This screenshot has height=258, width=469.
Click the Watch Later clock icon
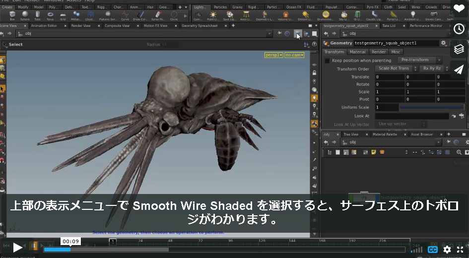click(x=459, y=29)
